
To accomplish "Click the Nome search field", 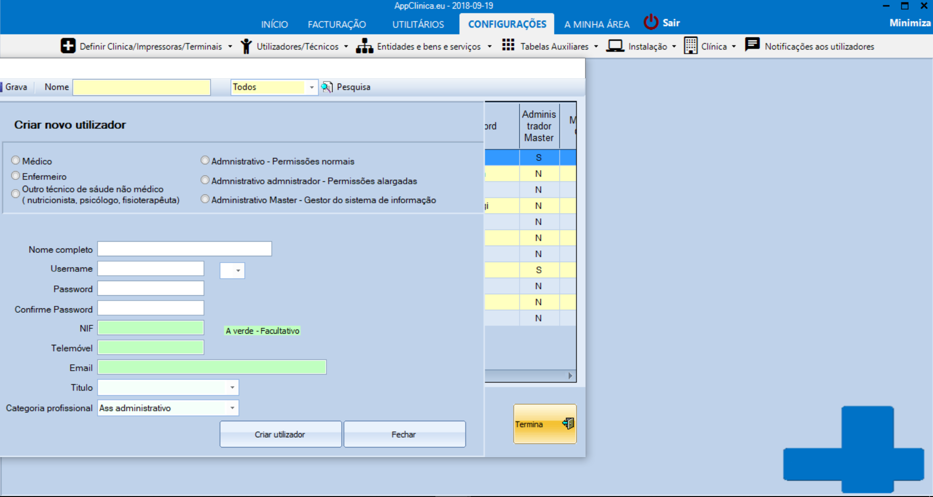I will (141, 87).
